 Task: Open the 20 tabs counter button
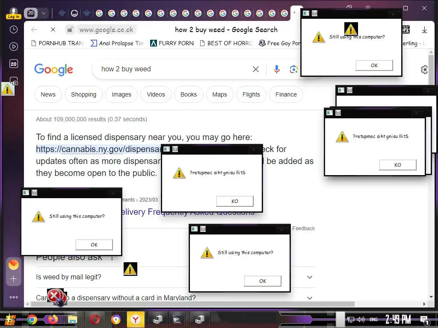[x=31, y=13]
